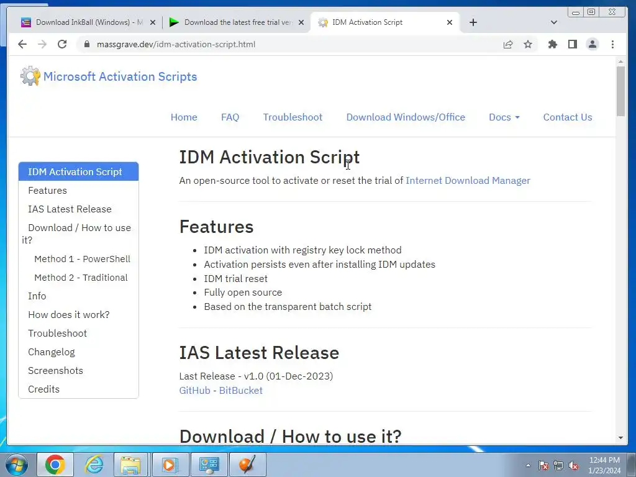Click the taskbar clock 12:44 PM
The image size is (636, 477).
pyautogui.click(x=604, y=465)
